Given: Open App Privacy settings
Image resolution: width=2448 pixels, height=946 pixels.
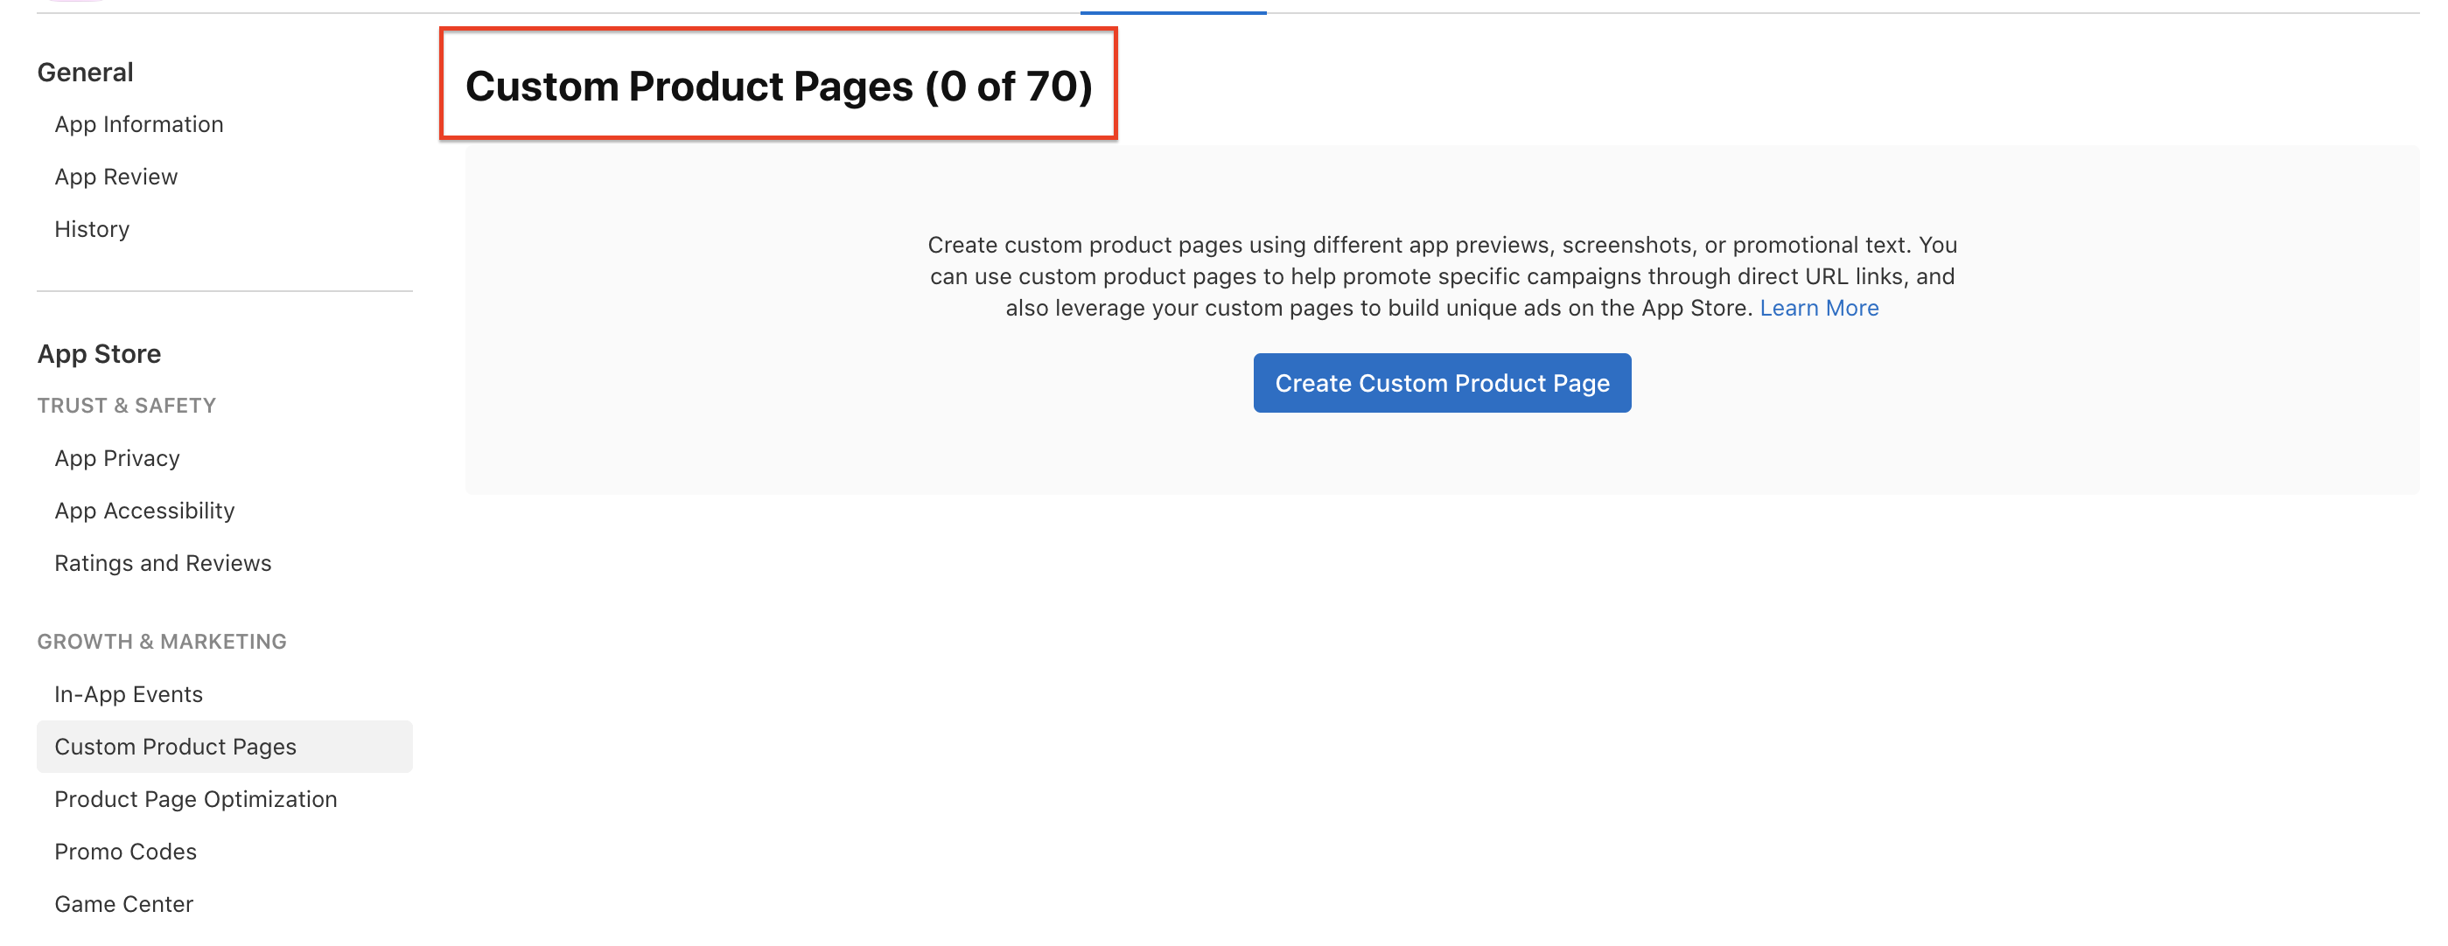Looking at the screenshot, I should 117,458.
